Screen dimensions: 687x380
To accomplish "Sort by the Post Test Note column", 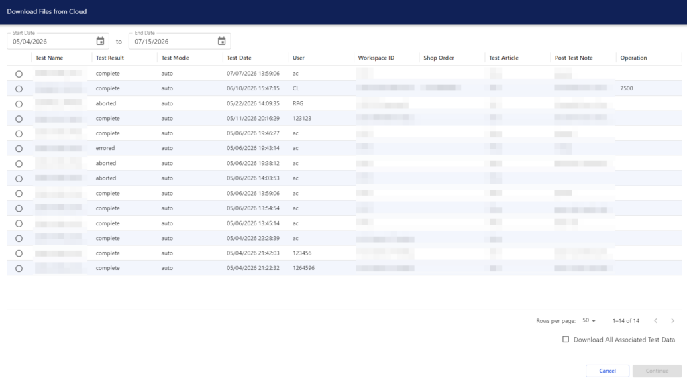I will [574, 58].
